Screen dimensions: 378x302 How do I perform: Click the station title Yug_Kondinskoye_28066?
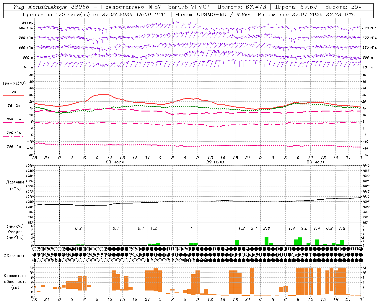(x=51, y=7)
